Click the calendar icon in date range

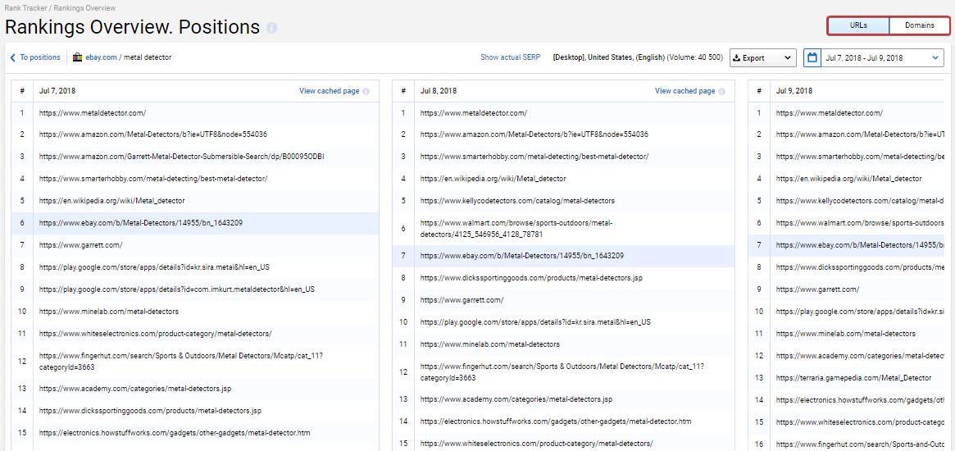pyautogui.click(x=812, y=58)
